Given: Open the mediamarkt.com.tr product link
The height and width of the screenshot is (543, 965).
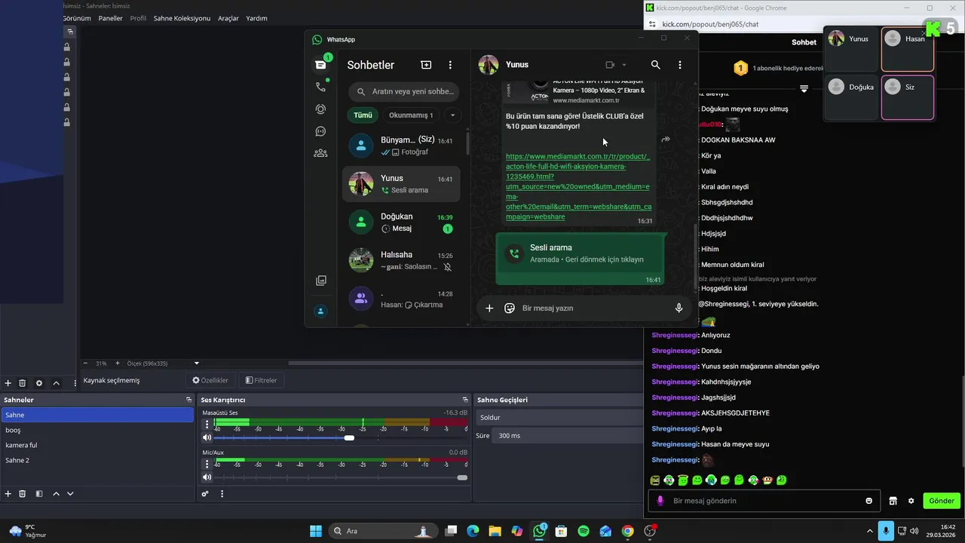Looking at the screenshot, I should pos(578,187).
